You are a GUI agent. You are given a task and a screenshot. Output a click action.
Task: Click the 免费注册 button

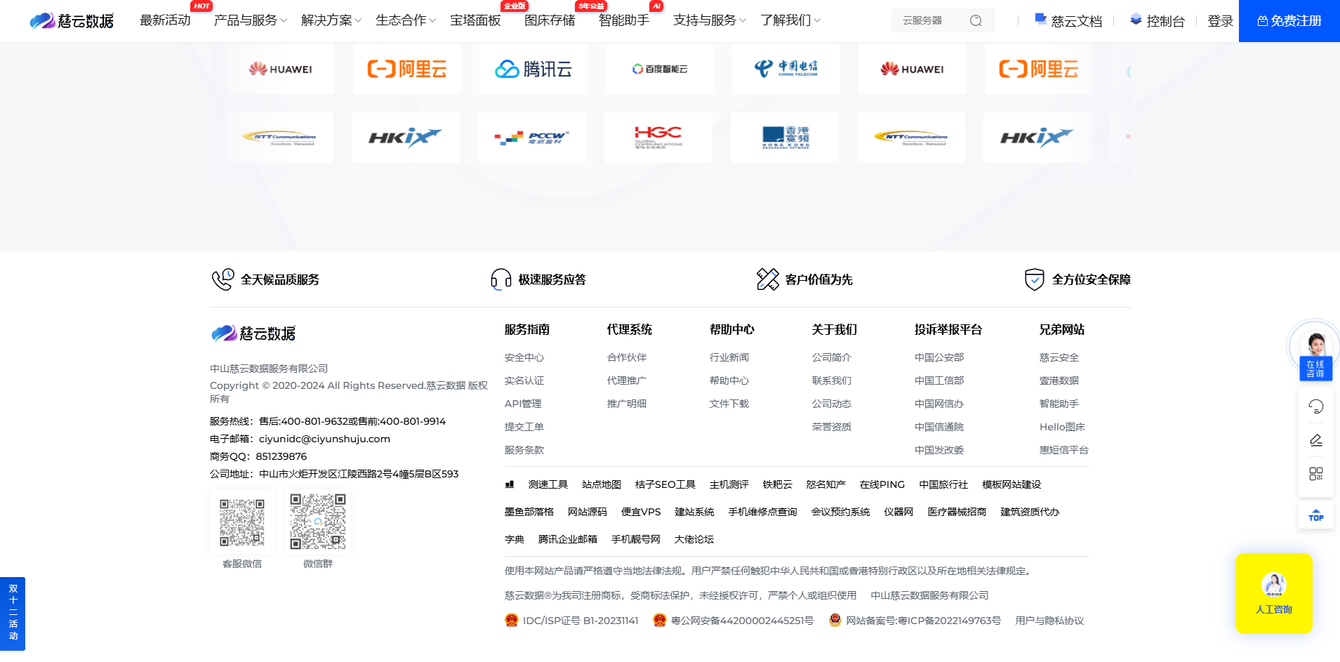coord(1289,21)
